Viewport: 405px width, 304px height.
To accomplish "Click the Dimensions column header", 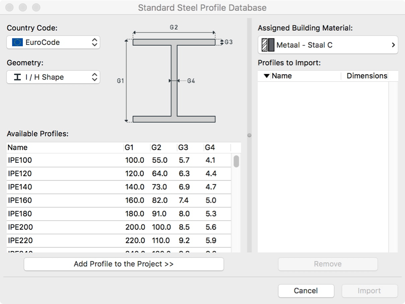I will coord(367,76).
